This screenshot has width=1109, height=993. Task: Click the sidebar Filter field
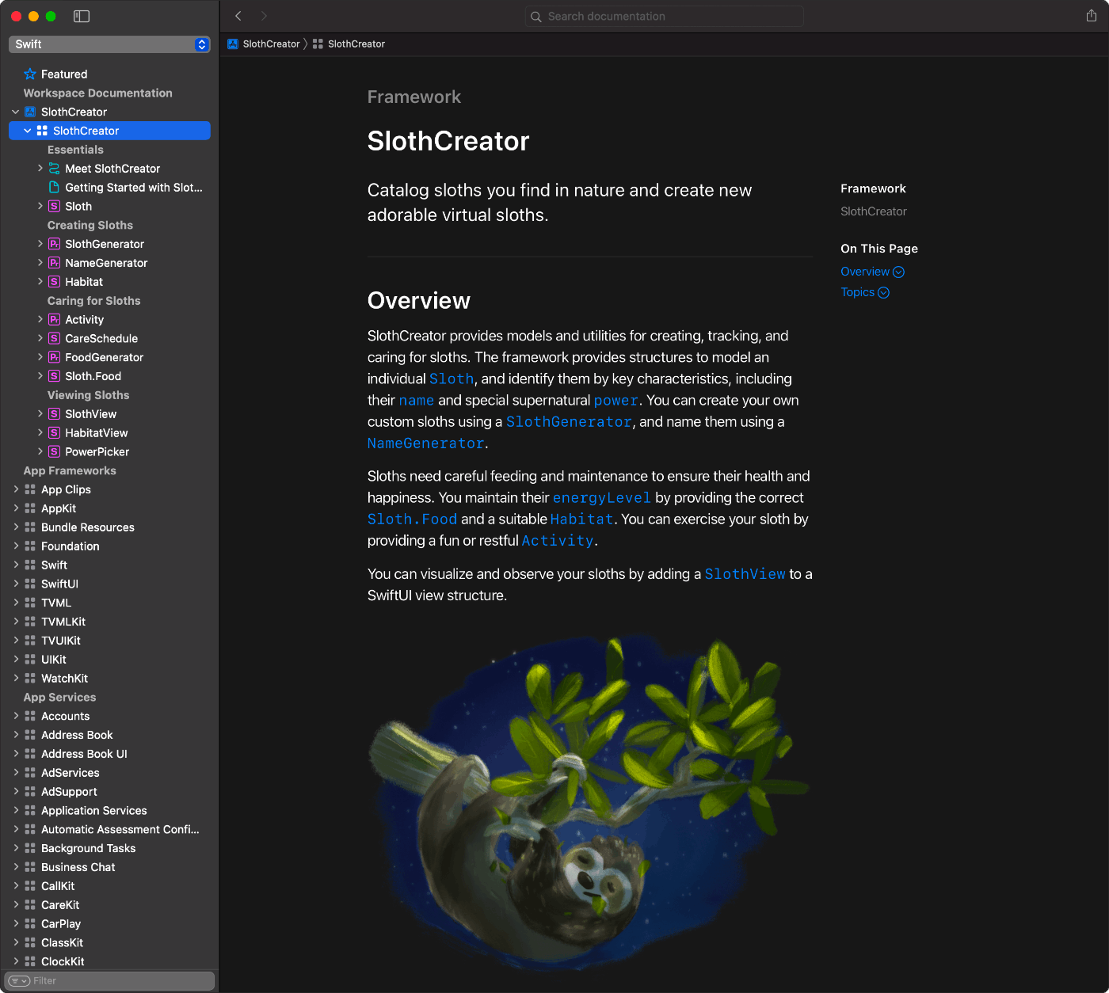109,981
